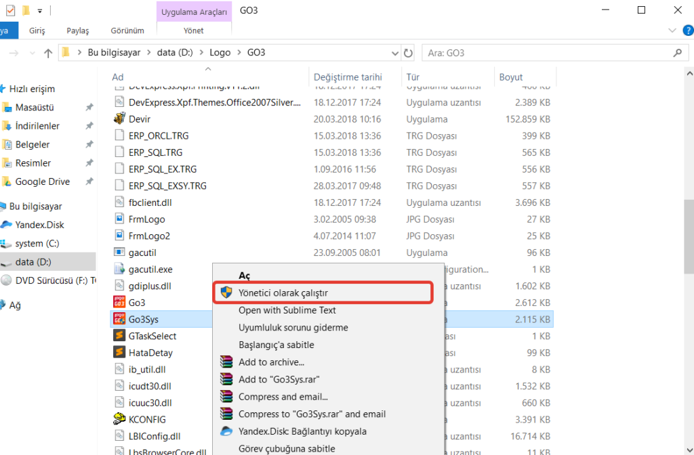
Task: Click the KCONFIG file icon
Action: click(x=119, y=419)
